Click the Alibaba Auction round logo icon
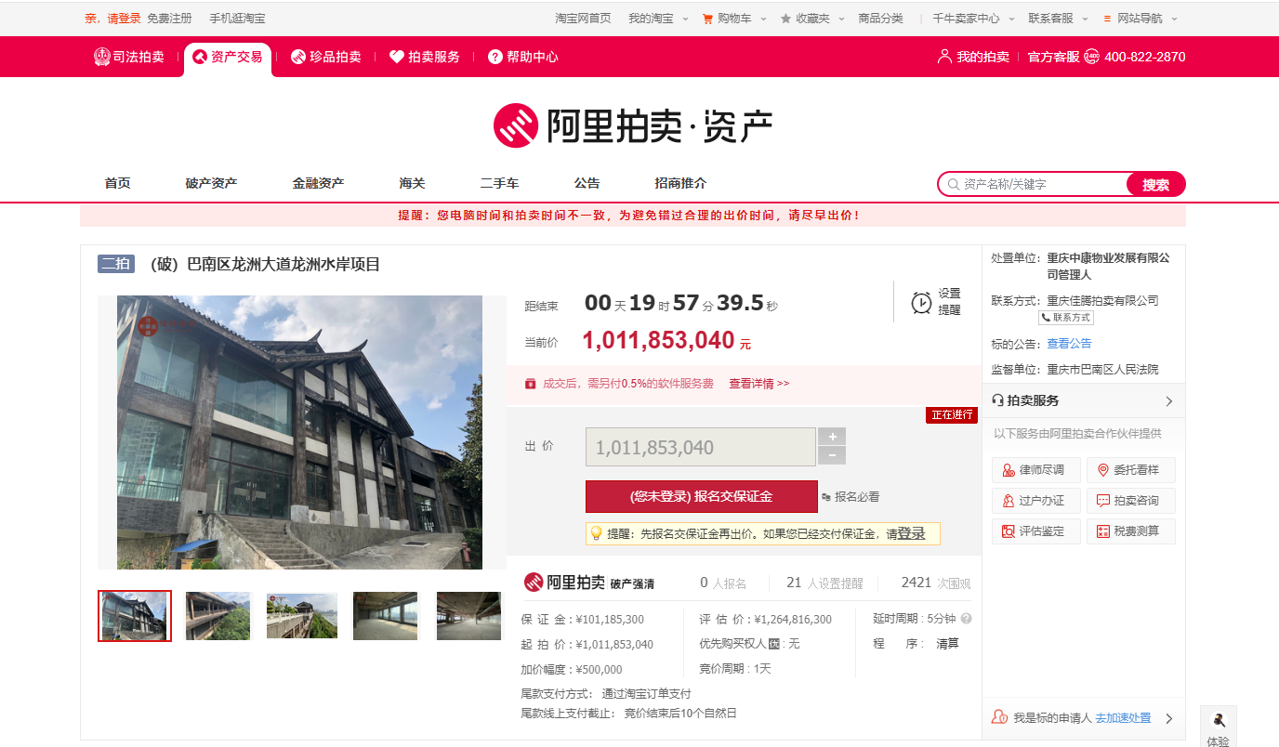The image size is (1279, 747). pyautogui.click(x=516, y=125)
